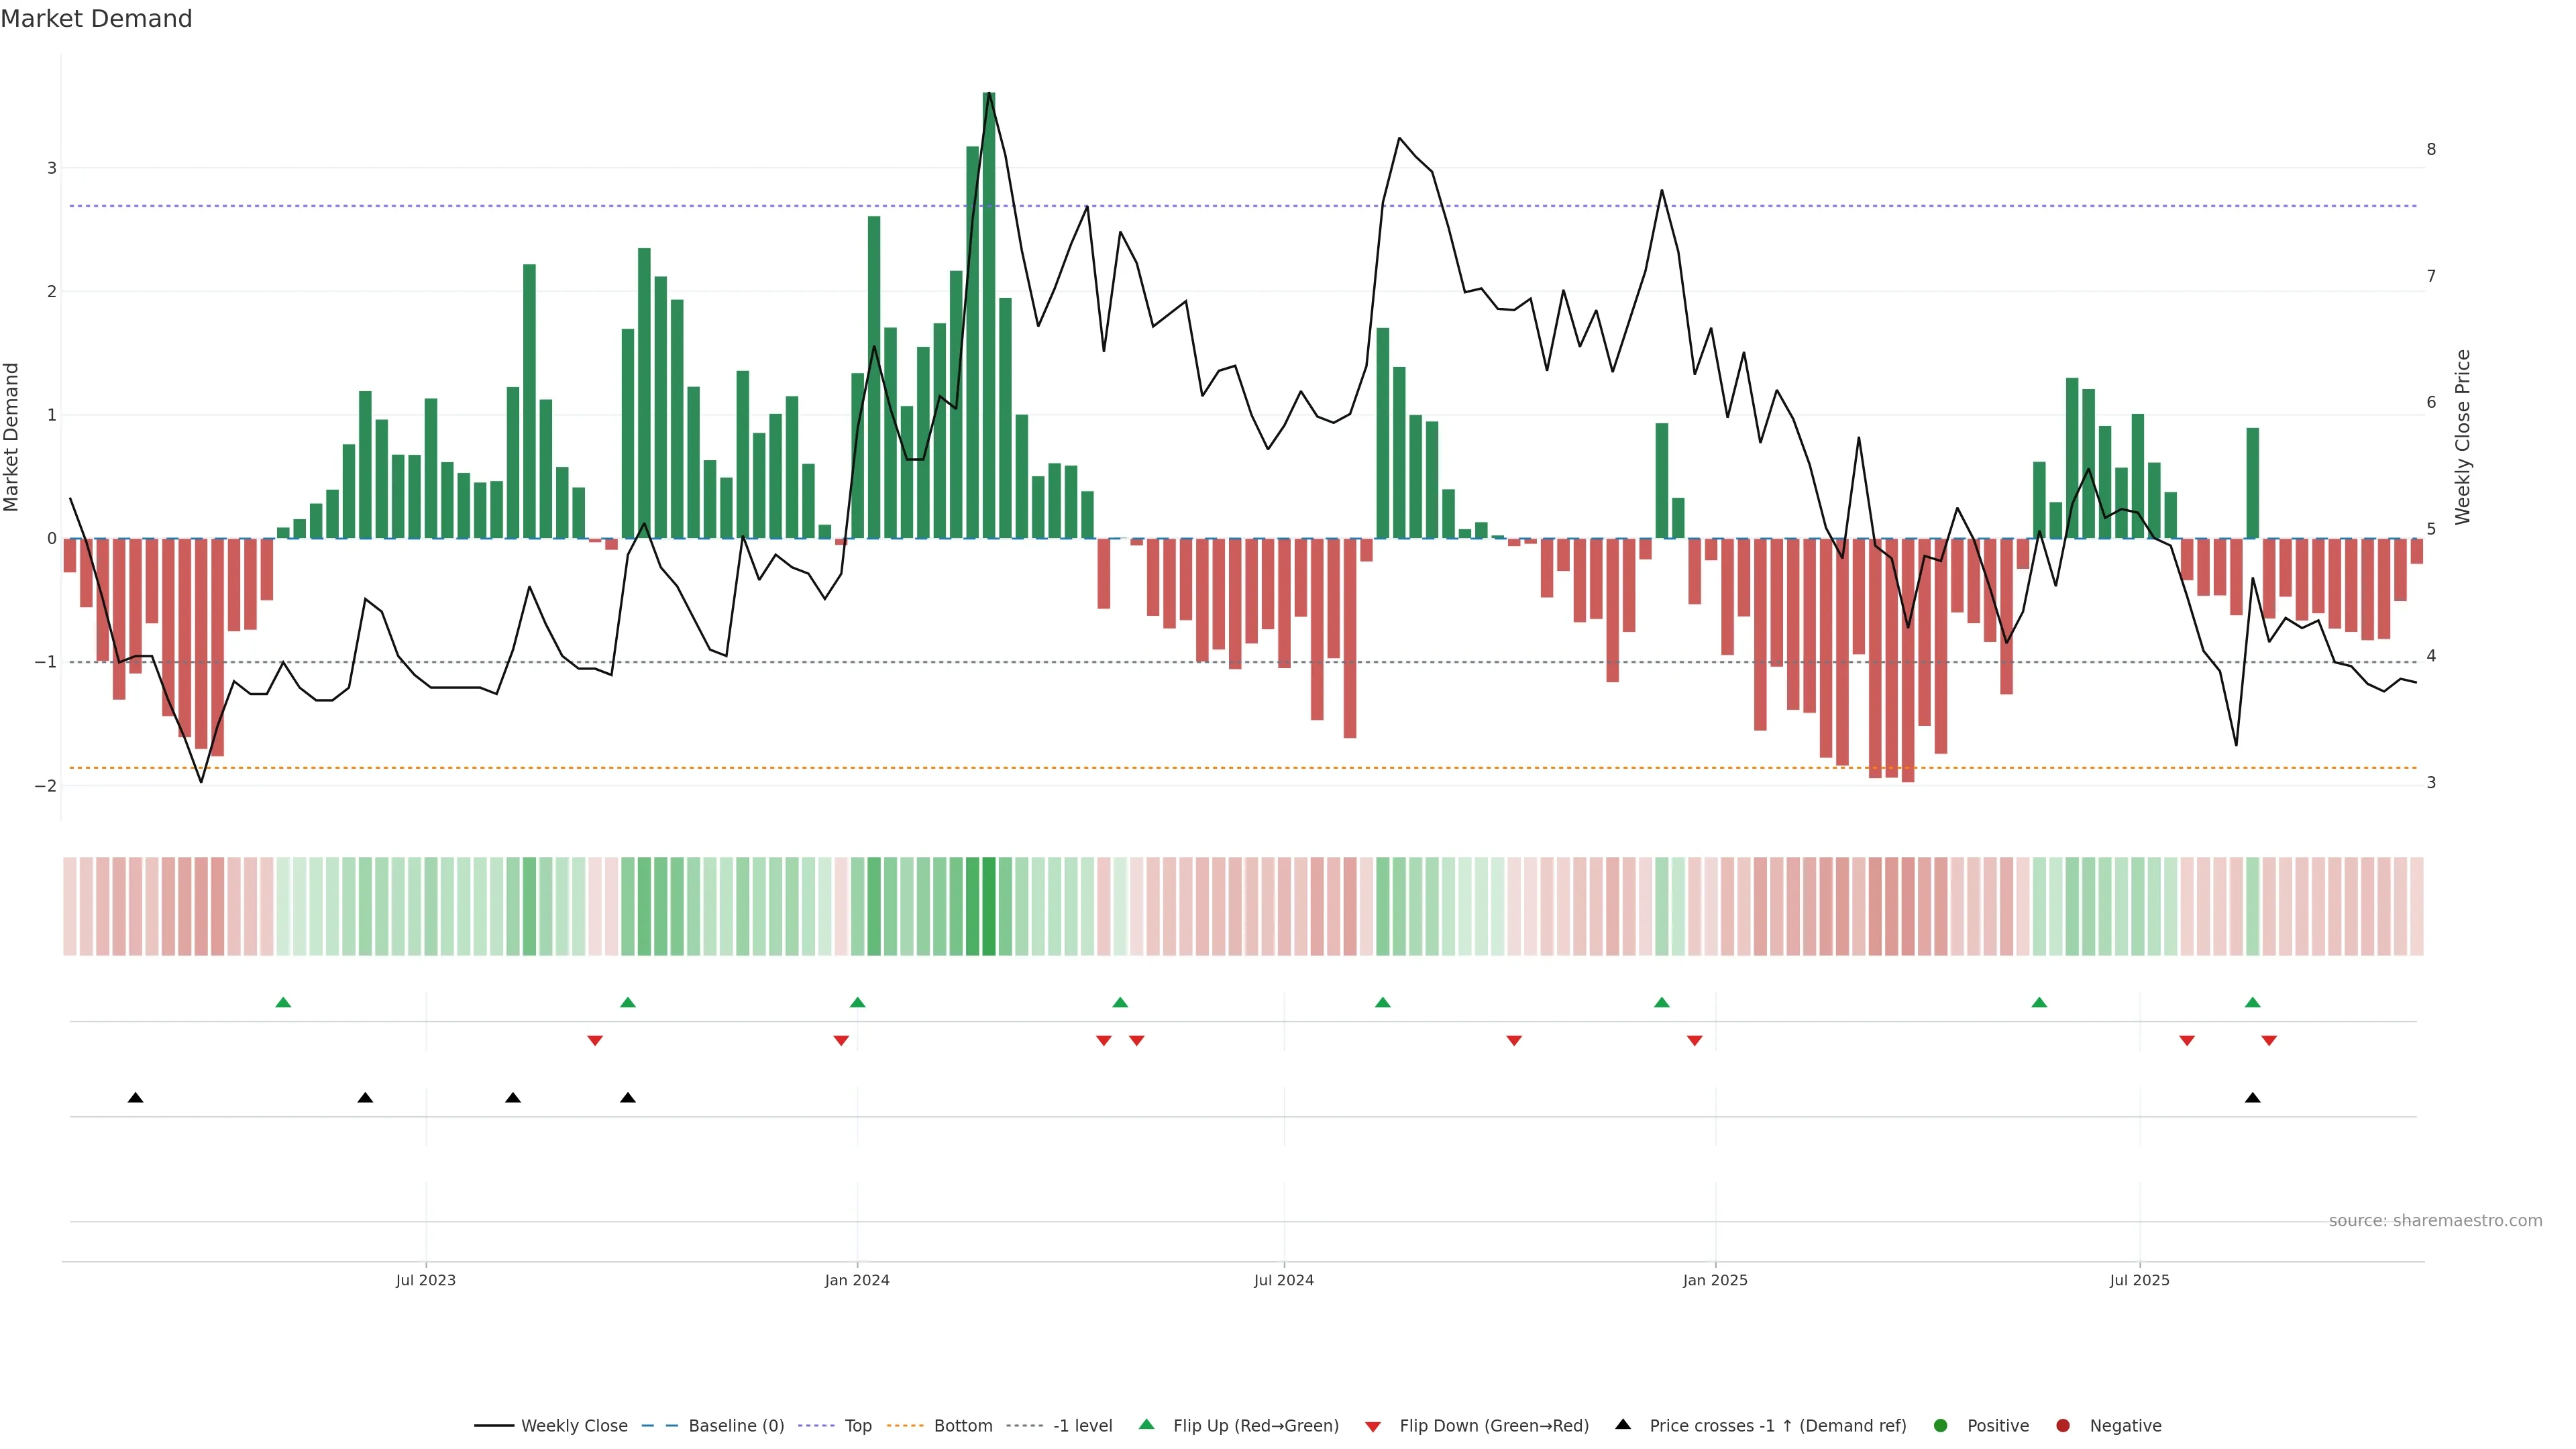2576x1449 pixels.
Task: Click the flip-up marker at Jan 2024
Action: [857, 1003]
